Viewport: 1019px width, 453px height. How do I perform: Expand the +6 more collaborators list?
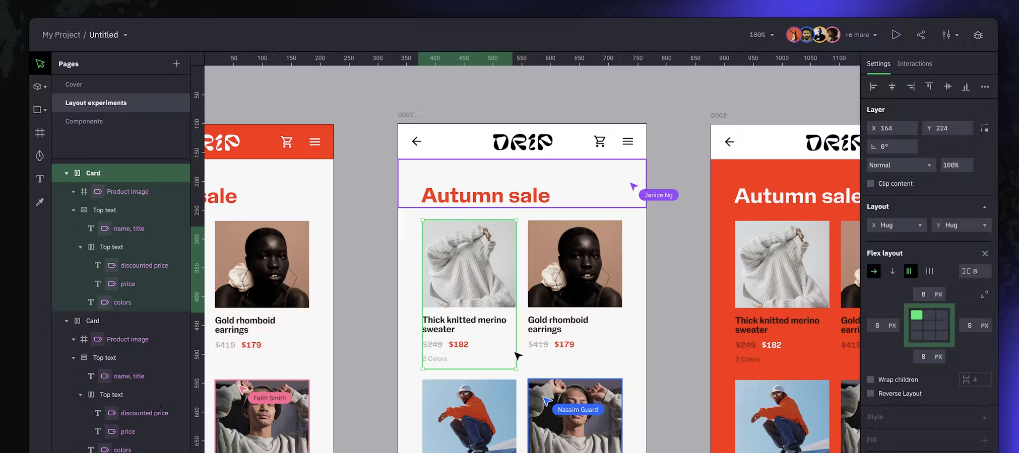tap(861, 35)
